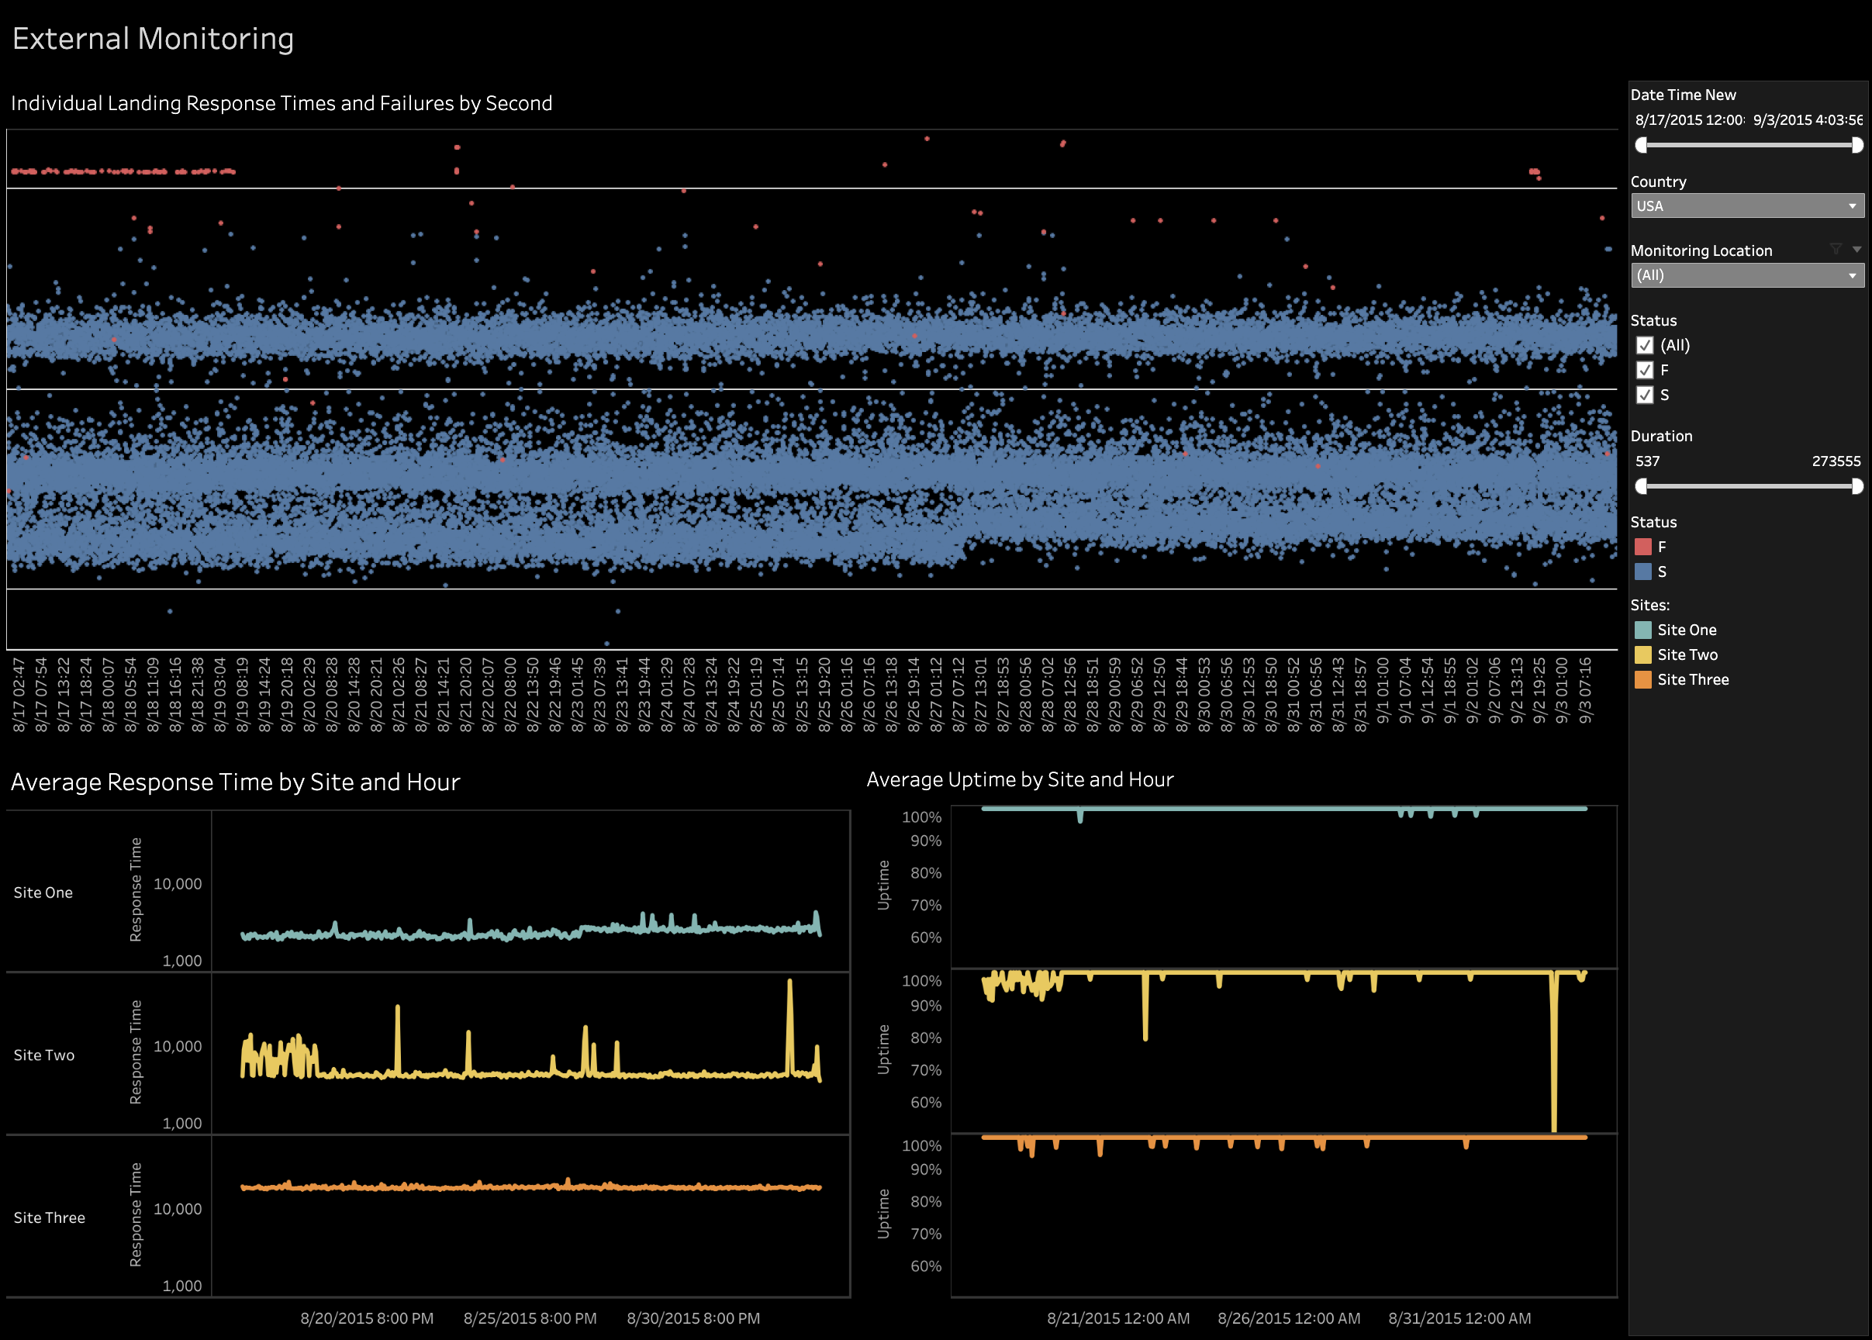This screenshot has width=1872, height=1340.
Task: Click the 8/30/2015 8:00 PM axis label
Action: coord(694,1318)
